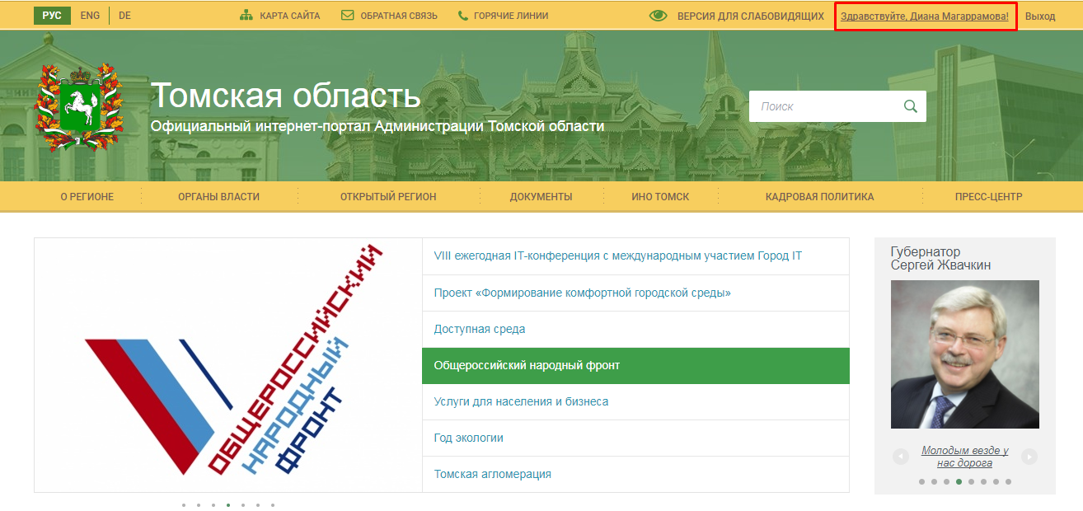1083x511 pixels.
Task: Expand the ДОКУМЕНТЫ menu
Action: 541,197
